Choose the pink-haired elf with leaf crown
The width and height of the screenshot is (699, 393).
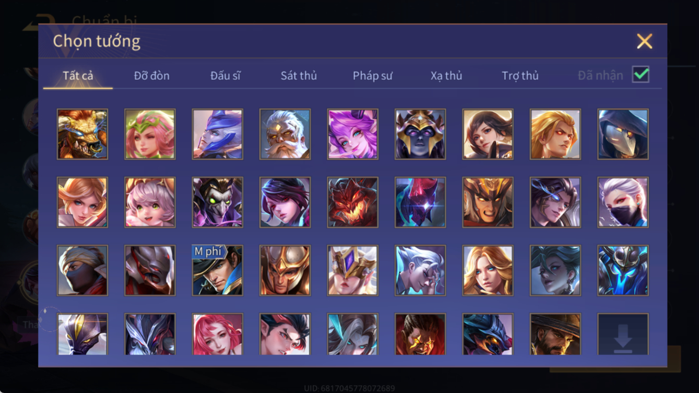point(150,134)
